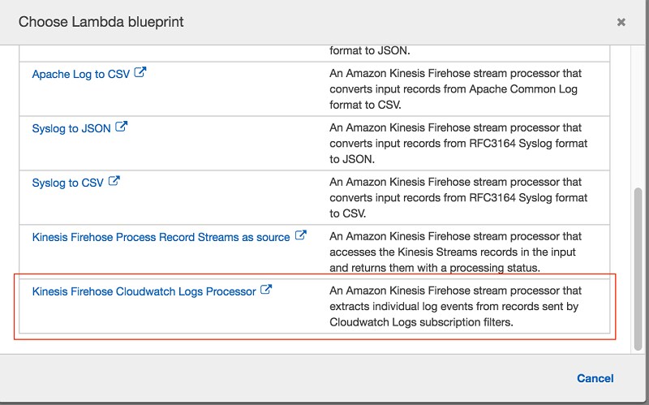Select Kinesis Firehose Cloudwatch Logs Processor link
Screen dimensions: 649x405
click(144, 291)
